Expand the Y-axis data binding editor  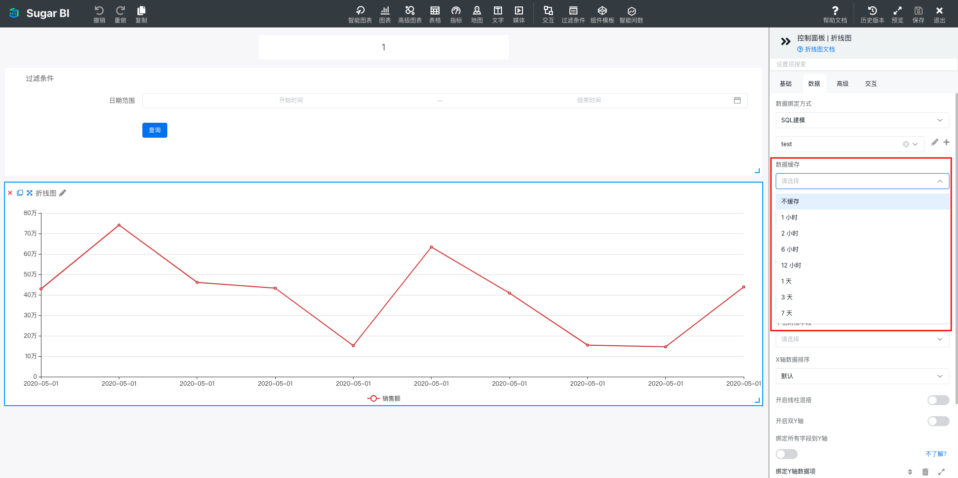coord(942,472)
